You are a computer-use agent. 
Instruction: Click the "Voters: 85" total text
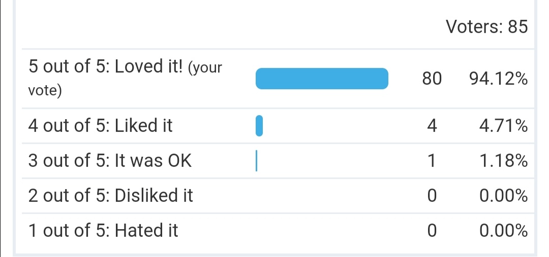[x=487, y=26]
